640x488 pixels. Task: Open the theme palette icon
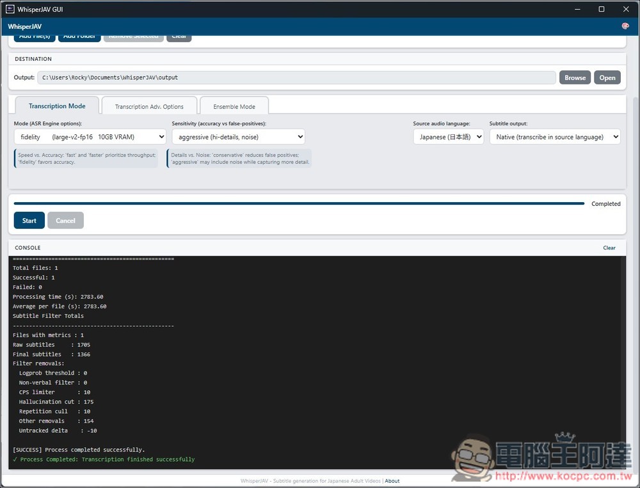click(x=625, y=26)
